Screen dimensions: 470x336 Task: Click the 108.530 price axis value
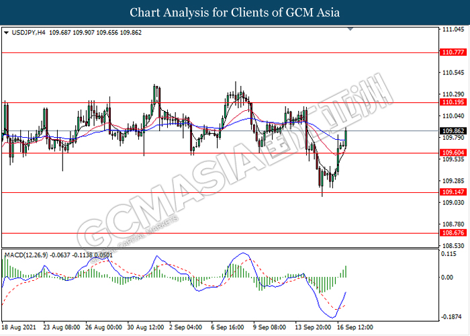453,246
